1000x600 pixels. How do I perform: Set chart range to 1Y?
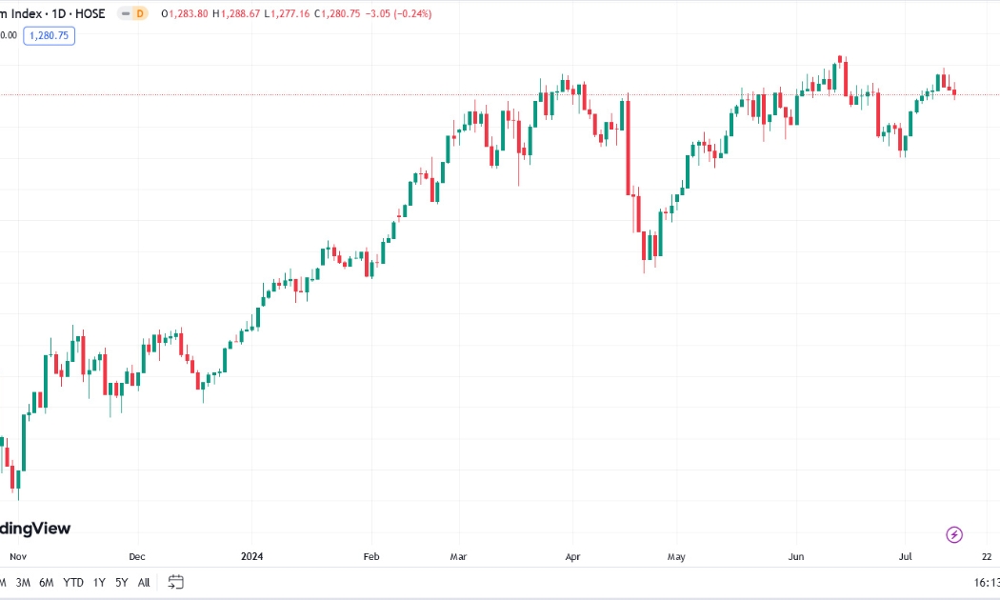coord(99,582)
